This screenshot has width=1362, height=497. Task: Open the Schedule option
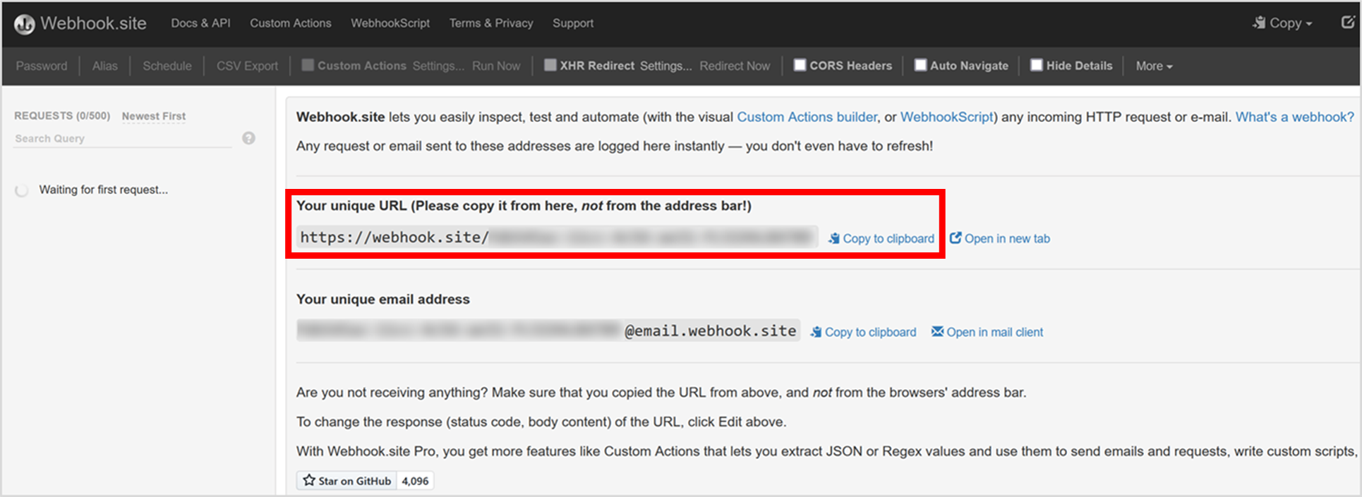(167, 66)
